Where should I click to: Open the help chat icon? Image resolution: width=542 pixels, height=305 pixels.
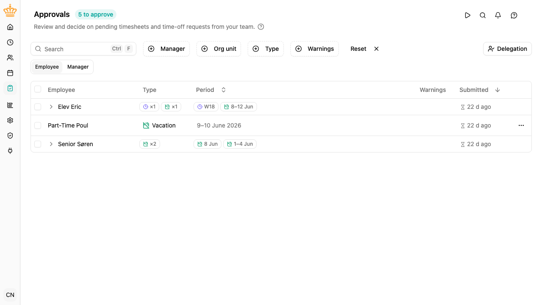[x=514, y=15]
